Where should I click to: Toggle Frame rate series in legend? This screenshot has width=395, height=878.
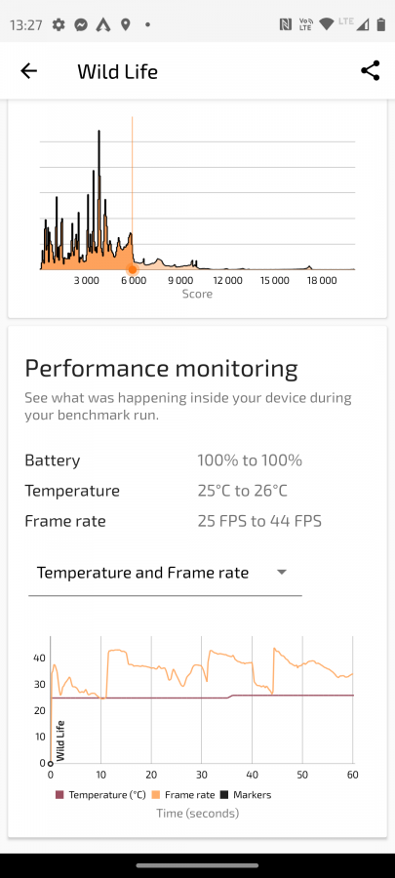pos(183,794)
